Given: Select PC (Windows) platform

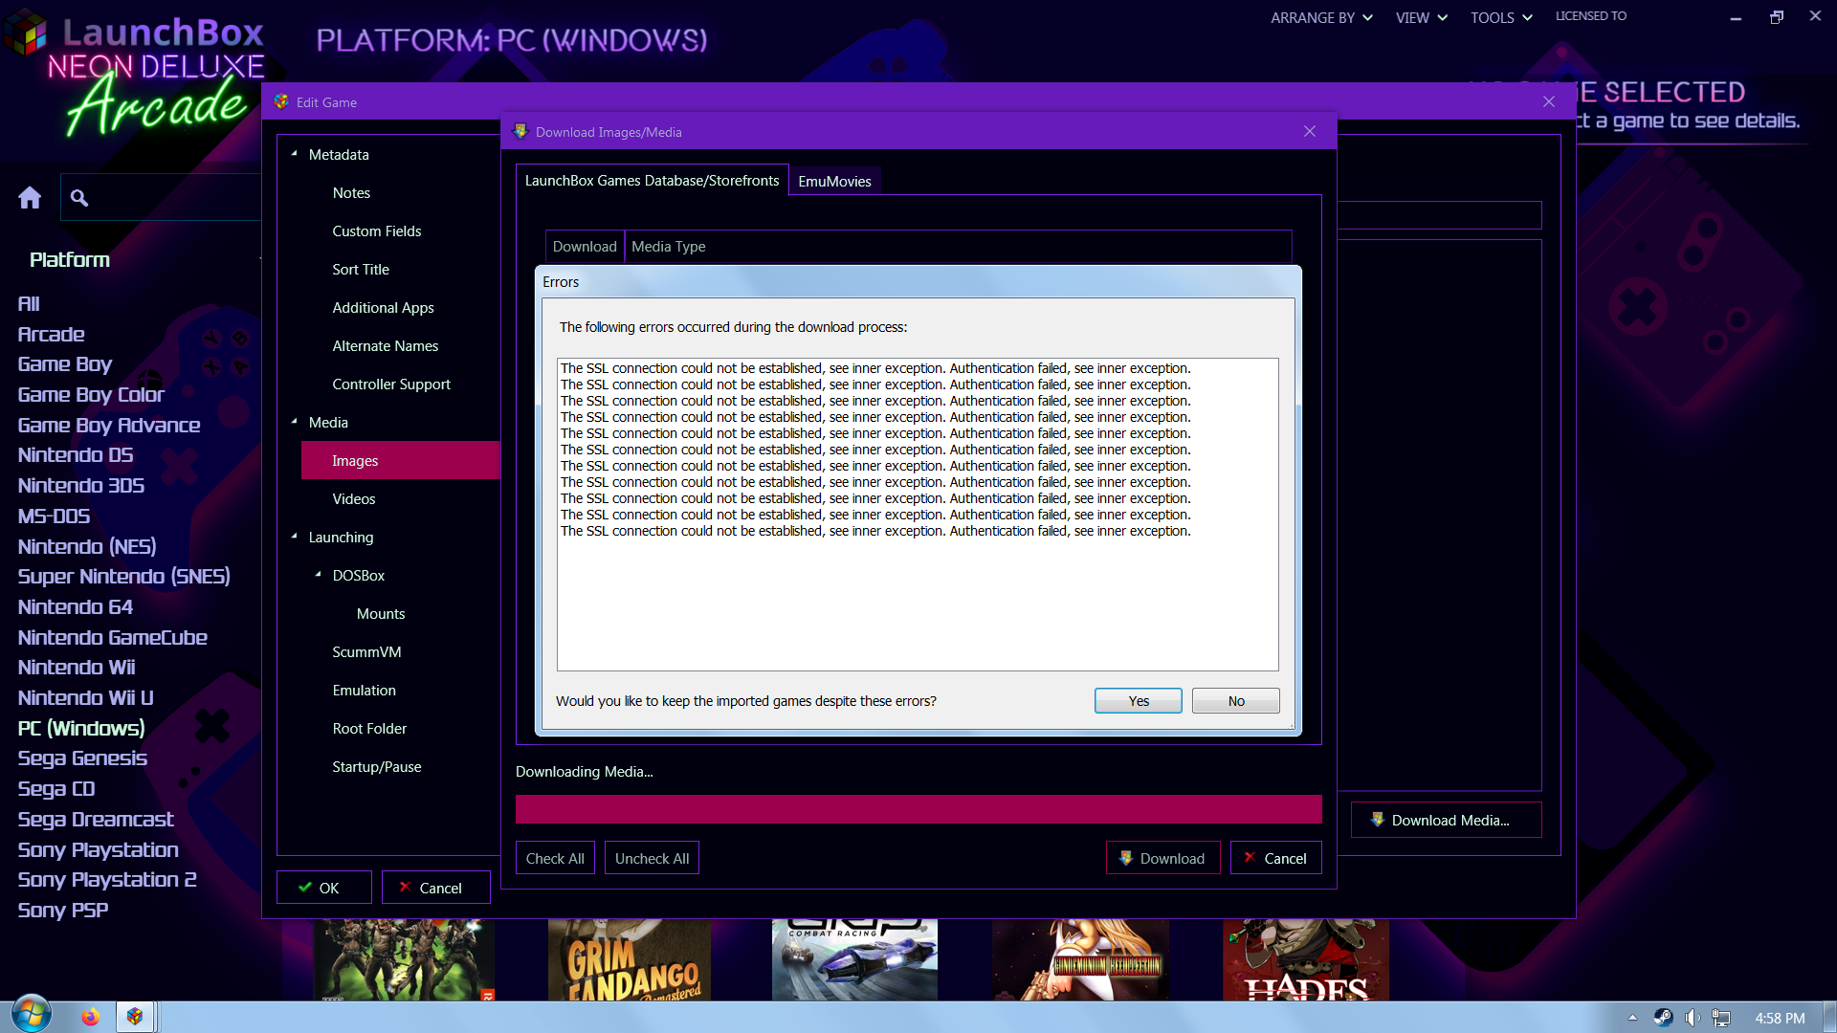Looking at the screenshot, I should coord(81,728).
